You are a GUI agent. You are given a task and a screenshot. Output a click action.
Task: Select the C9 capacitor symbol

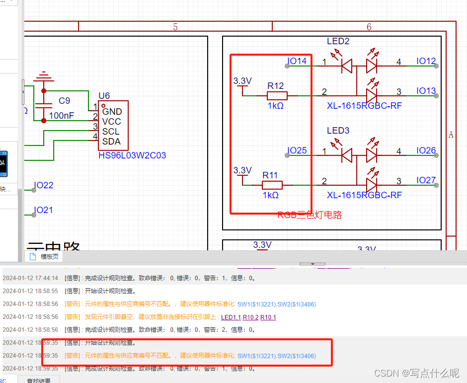click(44, 106)
